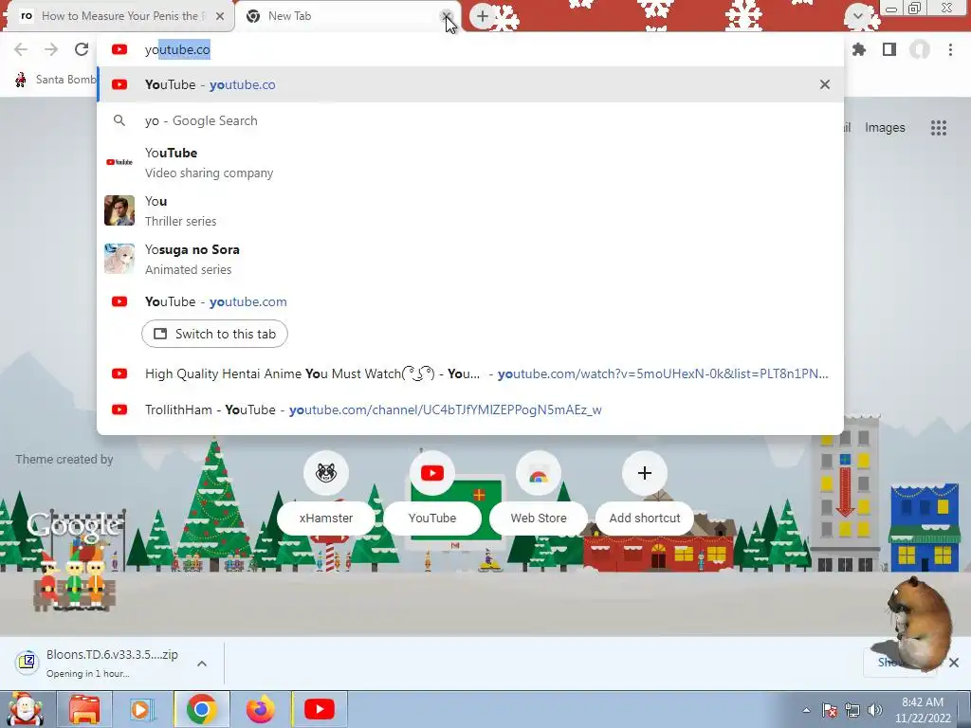Image resolution: width=971 pixels, height=728 pixels.
Task: Click the Chrome taskbar icon
Action: click(201, 709)
